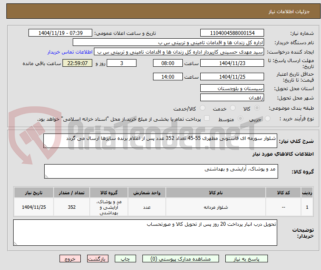Click the remaining time field 22:59:07
Viewport: 321px width, 270px height.
point(77,63)
